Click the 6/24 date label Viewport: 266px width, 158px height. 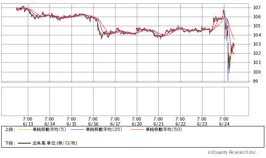224,124
